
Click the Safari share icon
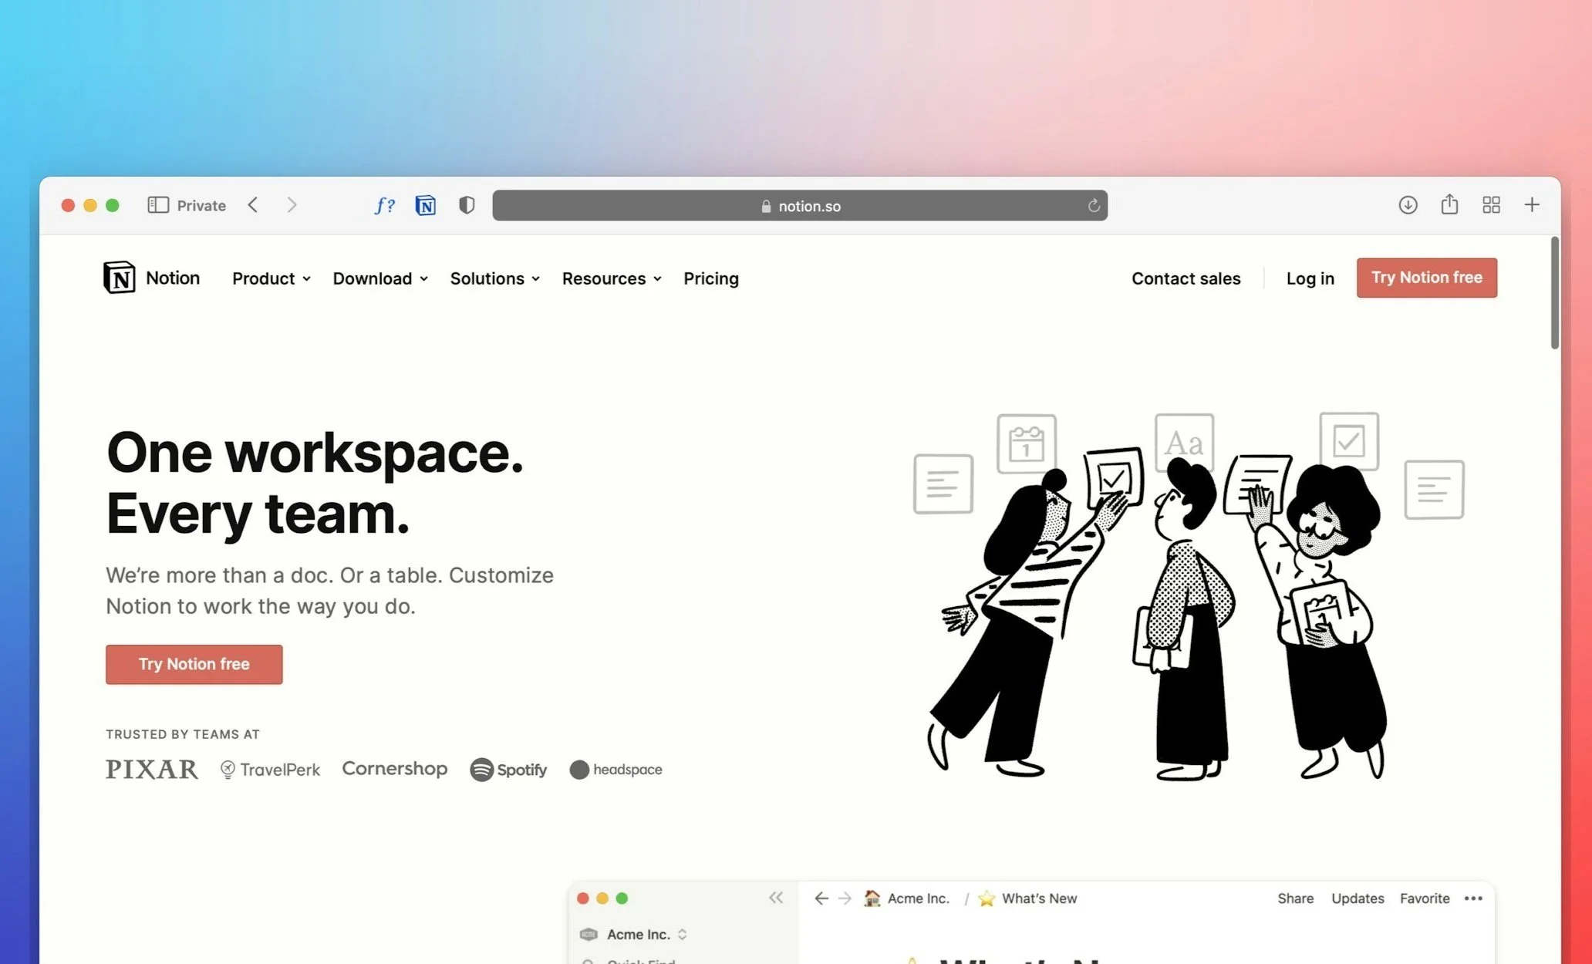pos(1449,204)
